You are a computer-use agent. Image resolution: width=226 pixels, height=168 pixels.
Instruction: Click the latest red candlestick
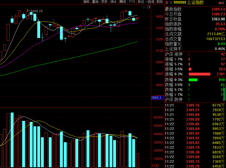point(137,18)
